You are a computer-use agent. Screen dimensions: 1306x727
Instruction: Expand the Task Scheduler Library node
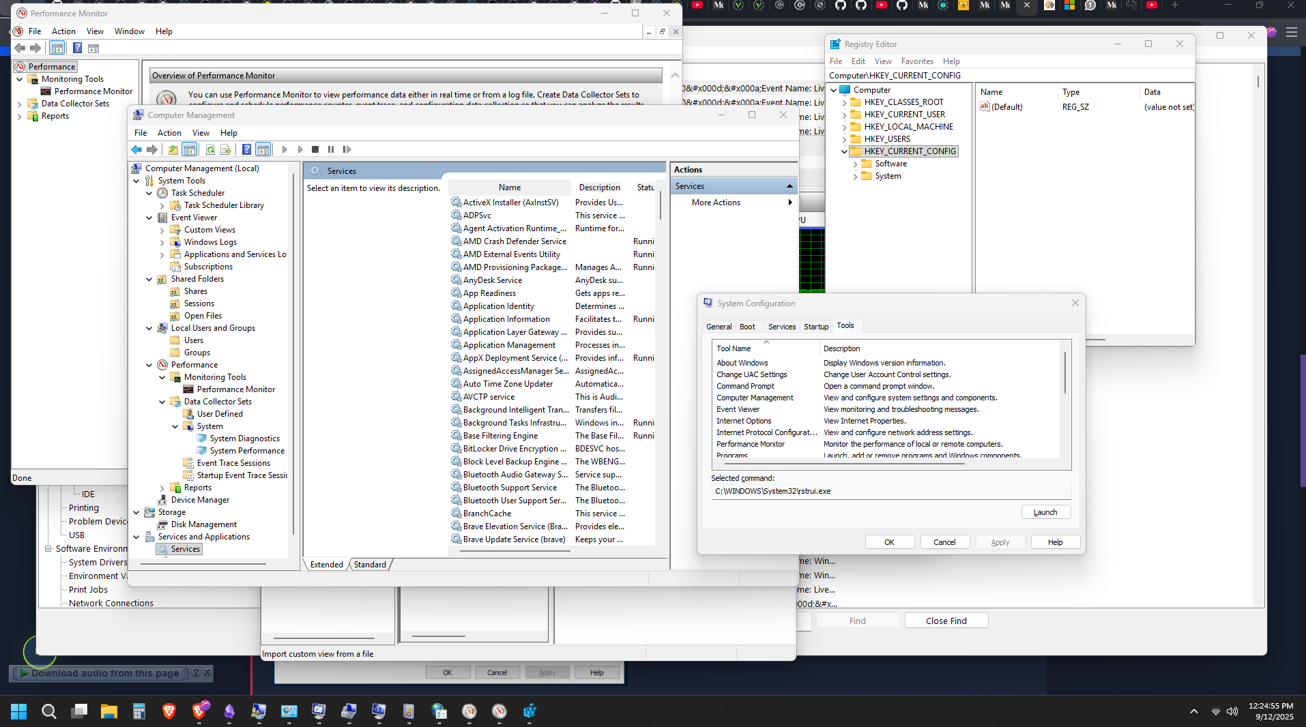click(162, 205)
